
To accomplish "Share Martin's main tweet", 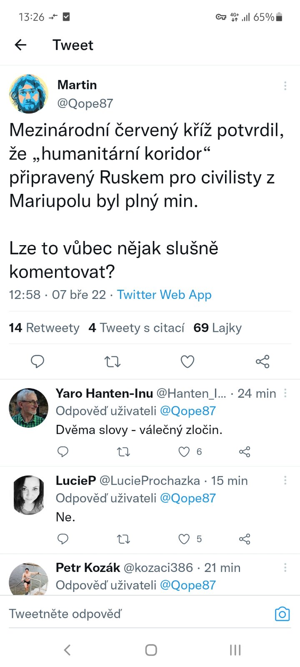I will tap(262, 361).
